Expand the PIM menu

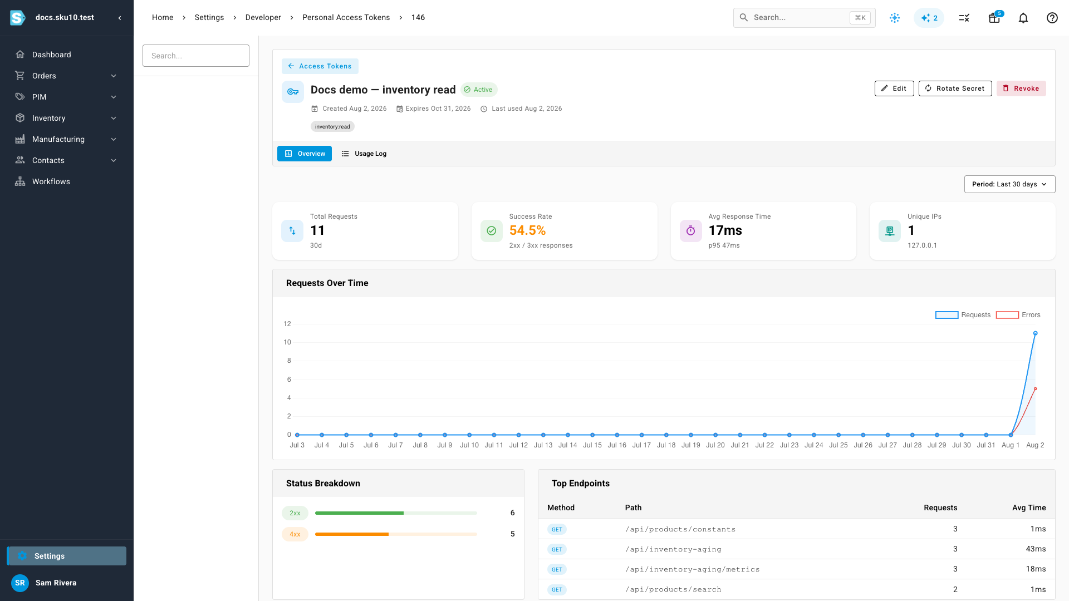[114, 97]
